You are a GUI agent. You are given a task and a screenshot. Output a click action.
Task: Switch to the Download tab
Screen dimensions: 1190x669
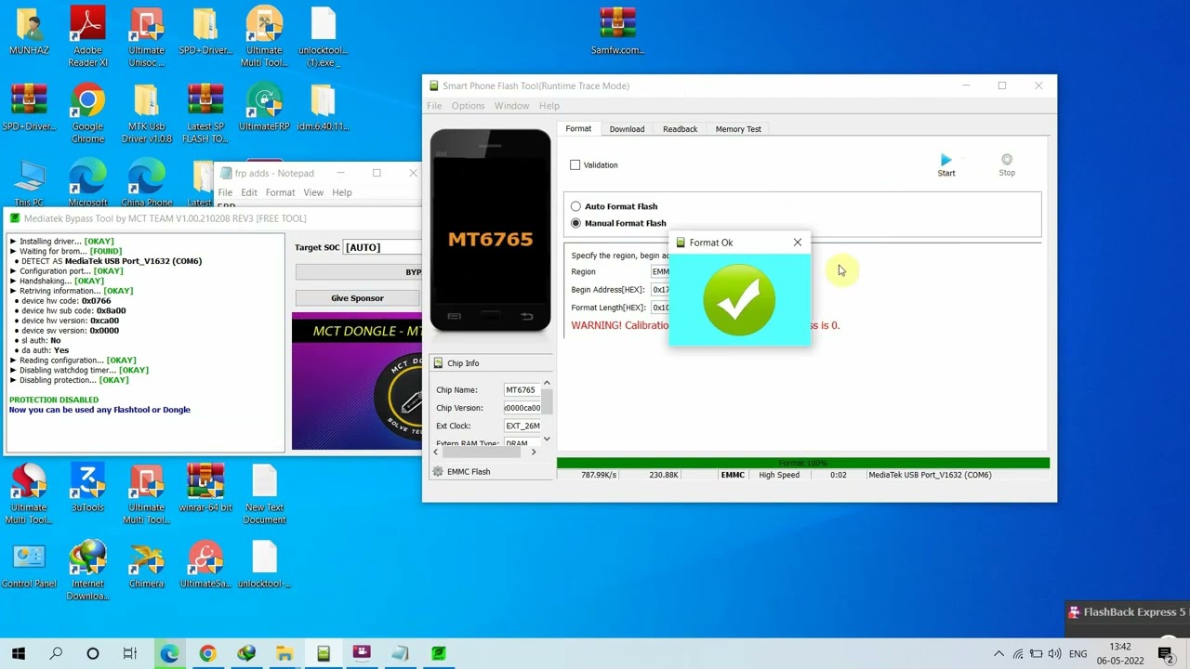tap(627, 129)
